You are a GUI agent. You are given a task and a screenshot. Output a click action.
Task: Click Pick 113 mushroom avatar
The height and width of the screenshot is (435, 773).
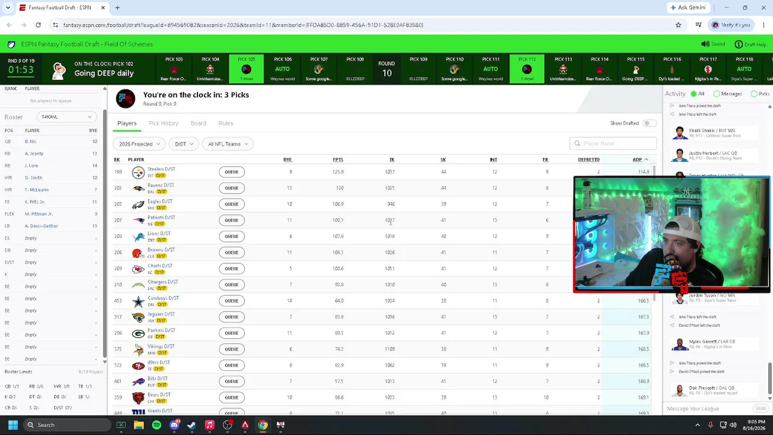[x=563, y=69]
